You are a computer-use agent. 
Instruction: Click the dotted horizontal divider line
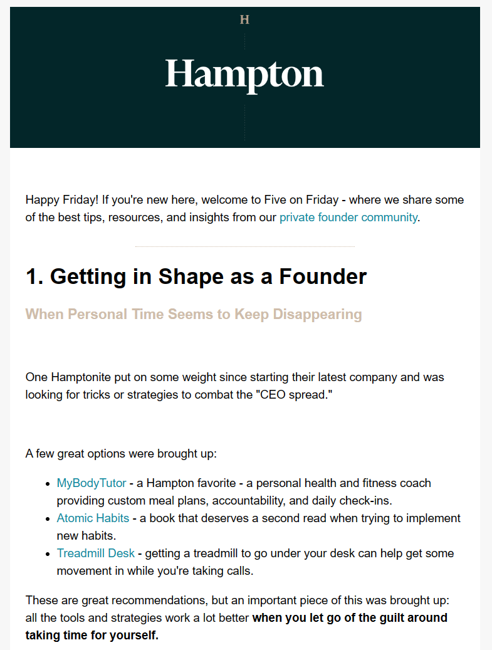(244, 247)
